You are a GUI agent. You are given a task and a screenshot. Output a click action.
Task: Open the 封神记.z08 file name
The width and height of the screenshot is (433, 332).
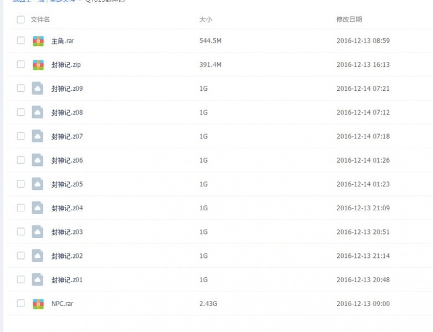pos(67,112)
